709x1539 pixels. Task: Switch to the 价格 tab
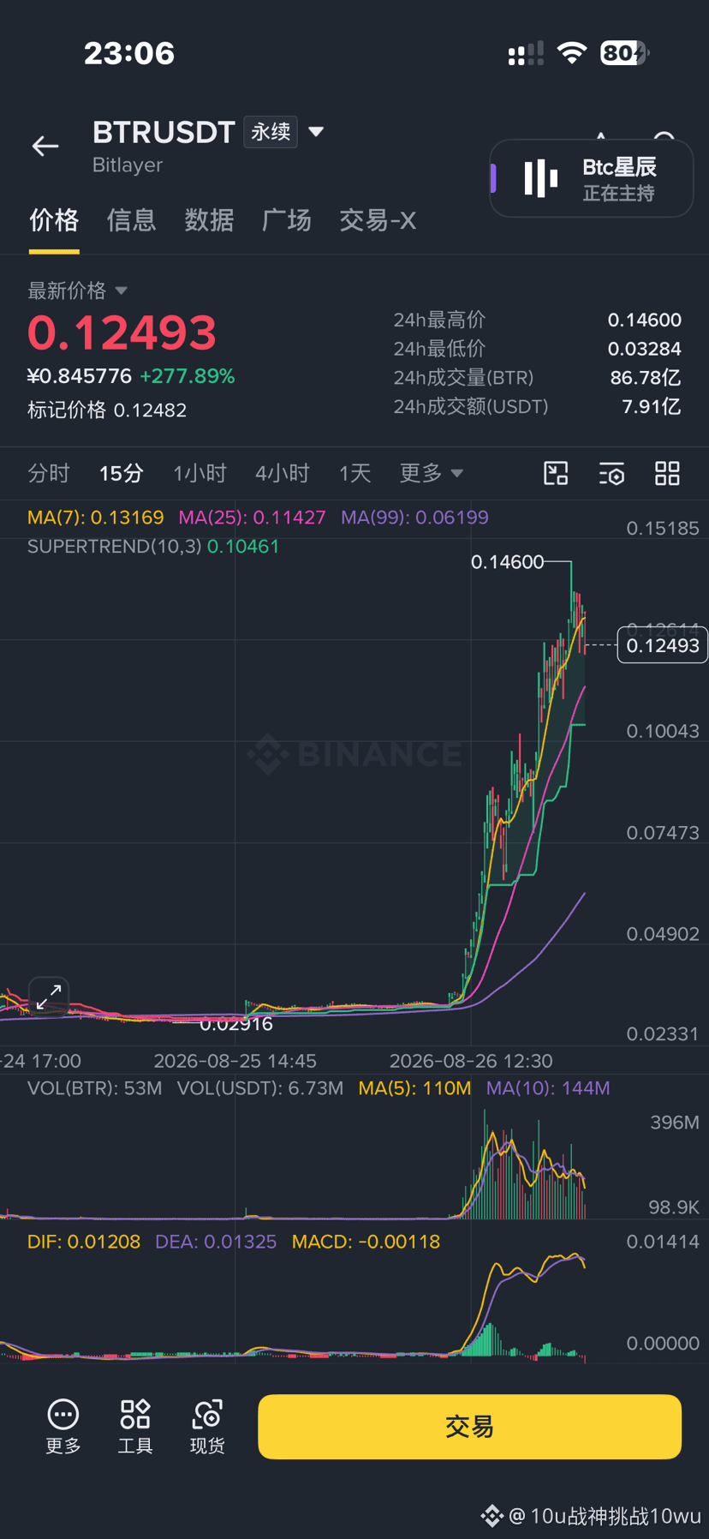(x=54, y=220)
